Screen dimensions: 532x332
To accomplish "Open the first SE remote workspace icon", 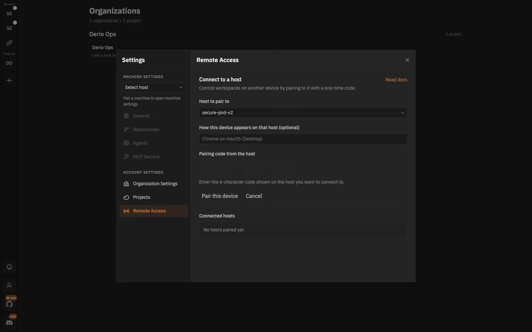I will (9, 14).
